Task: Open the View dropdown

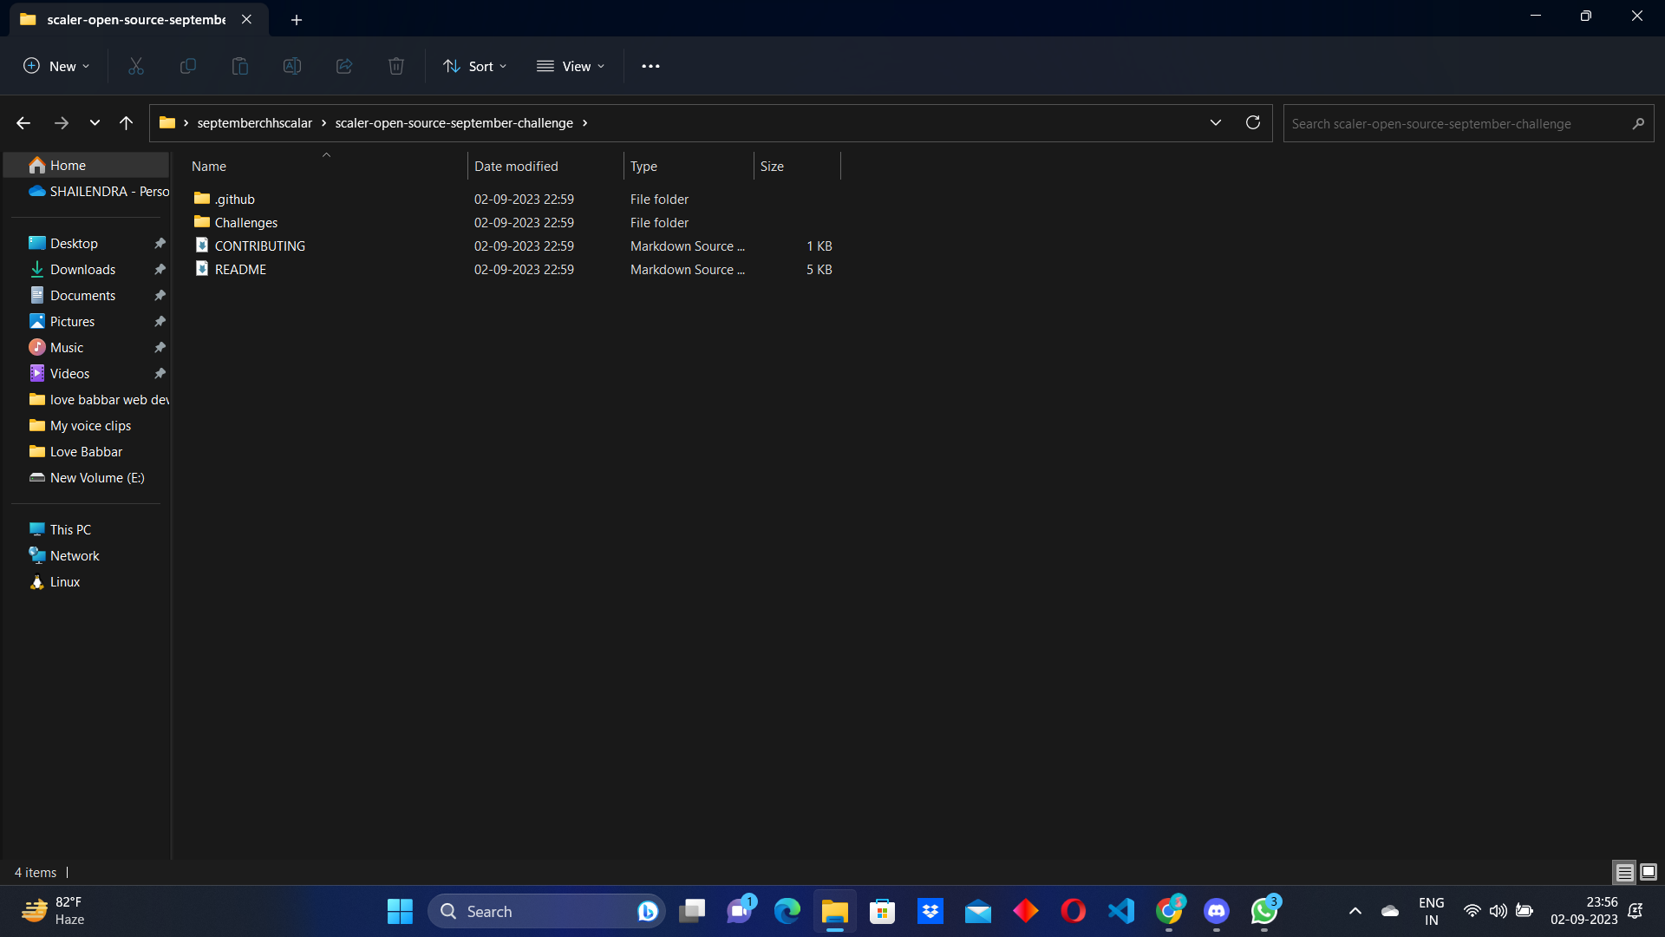Action: point(570,66)
